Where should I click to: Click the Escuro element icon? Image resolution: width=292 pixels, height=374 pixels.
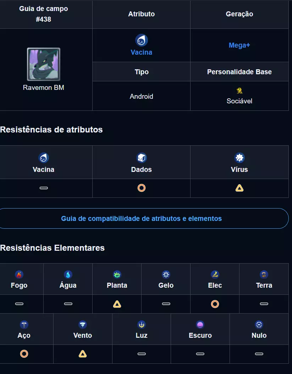pyautogui.click(x=200, y=325)
